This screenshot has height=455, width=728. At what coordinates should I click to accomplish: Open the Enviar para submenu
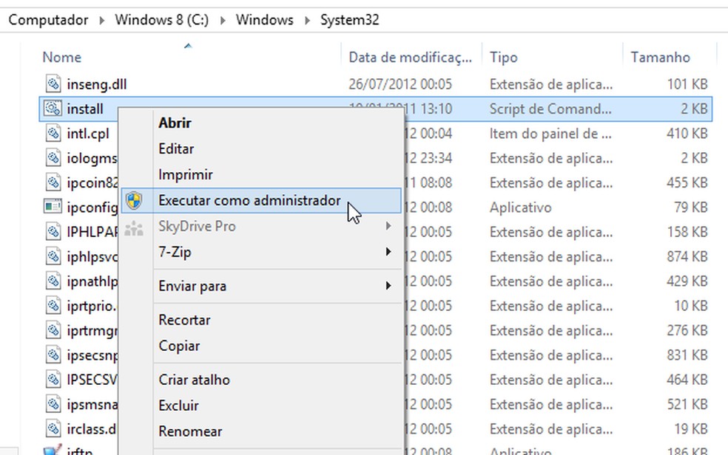[261, 286]
